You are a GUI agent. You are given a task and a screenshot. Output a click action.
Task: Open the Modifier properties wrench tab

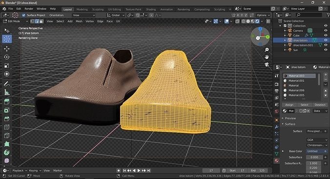point(276,127)
